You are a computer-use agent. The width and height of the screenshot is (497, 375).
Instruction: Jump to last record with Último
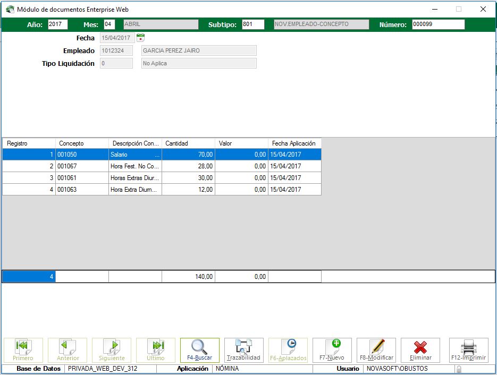coord(156,350)
